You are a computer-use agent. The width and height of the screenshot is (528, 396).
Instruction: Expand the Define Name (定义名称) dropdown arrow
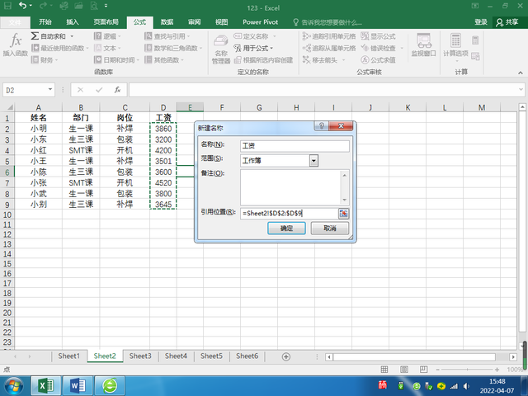275,36
